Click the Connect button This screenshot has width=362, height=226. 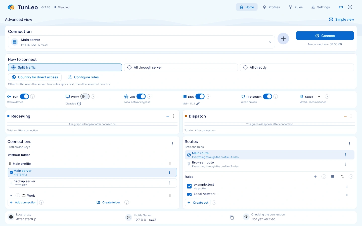click(325, 36)
